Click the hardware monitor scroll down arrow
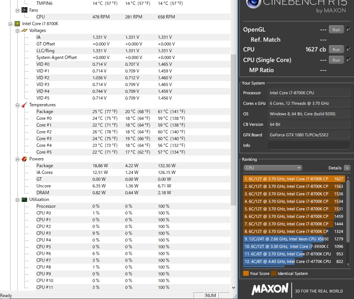 click(233, 288)
